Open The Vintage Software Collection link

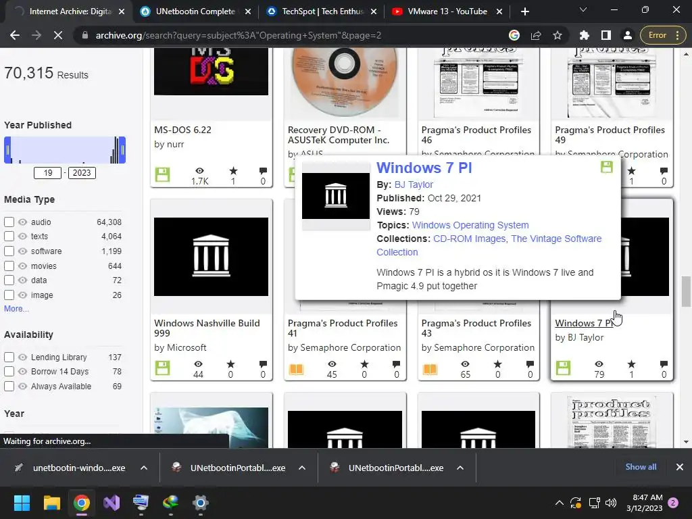(x=489, y=245)
